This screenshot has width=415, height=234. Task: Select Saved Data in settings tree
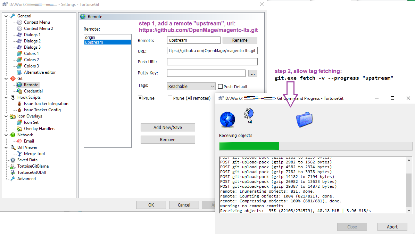pyautogui.click(x=27, y=160)
